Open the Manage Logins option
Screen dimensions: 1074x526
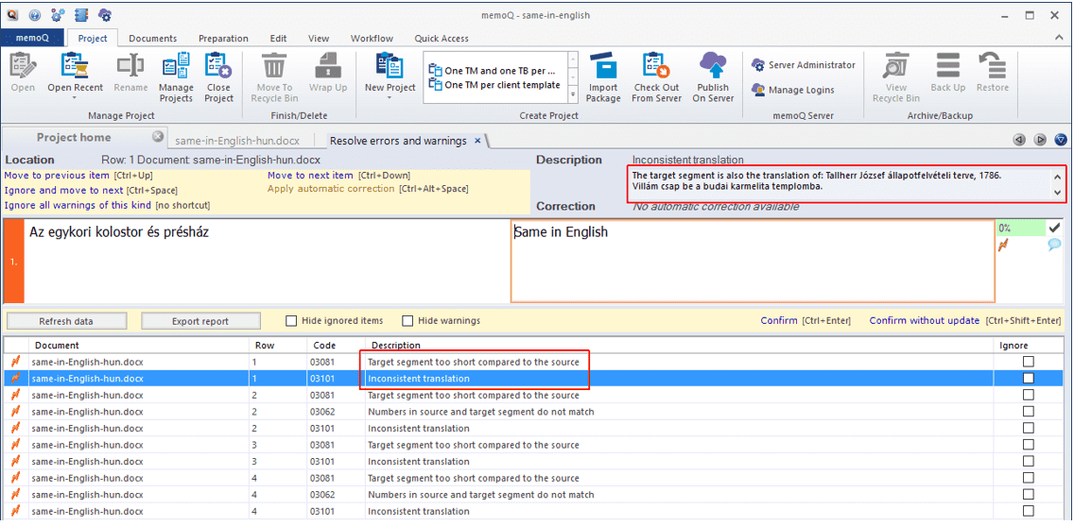point(793,90)
